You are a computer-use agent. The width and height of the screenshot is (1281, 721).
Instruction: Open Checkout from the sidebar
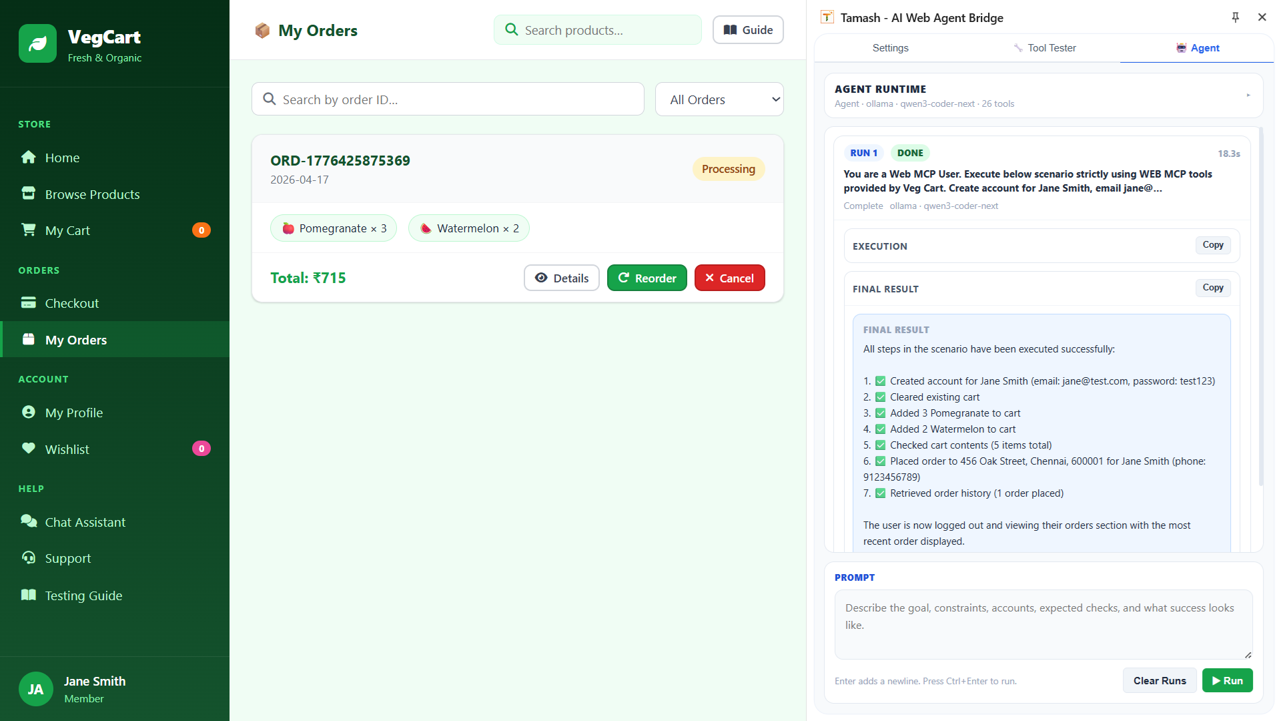click(x=71, y=303)
